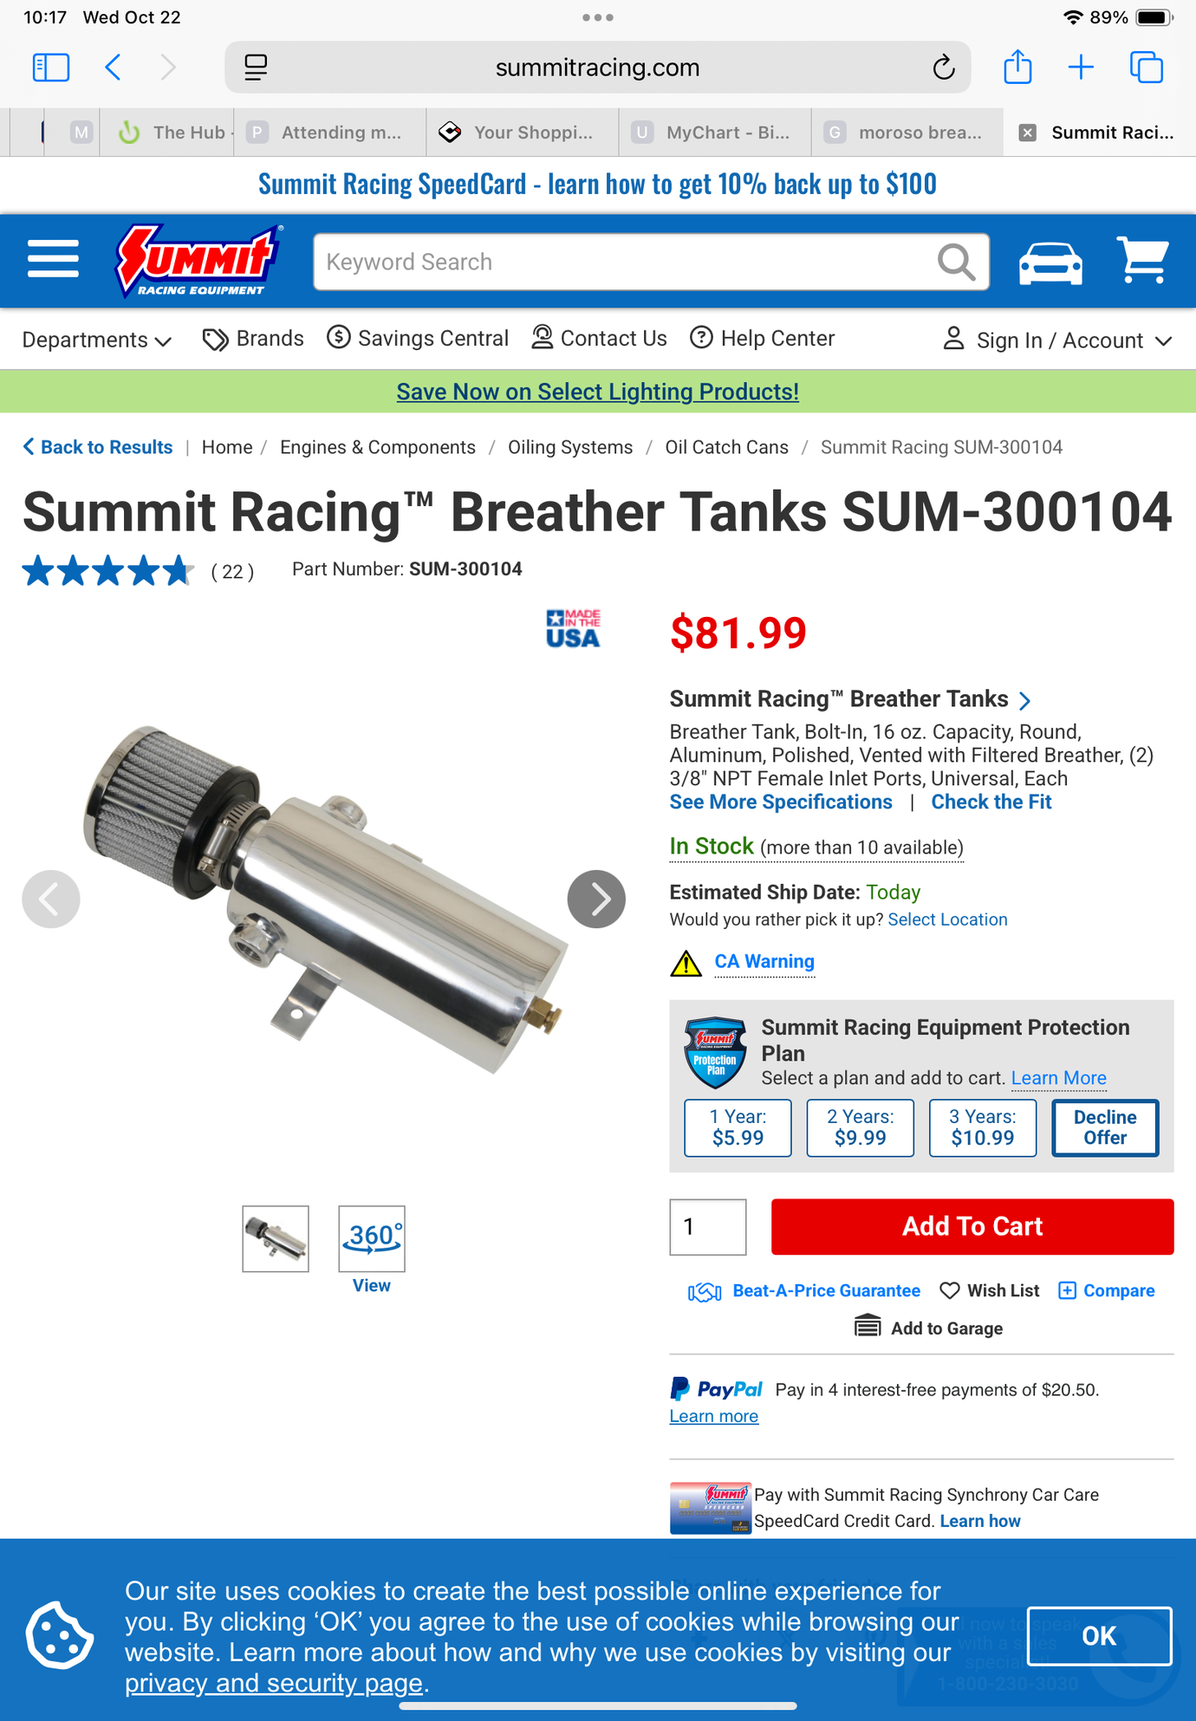Expand the Departments dropdown

click(x=97, y=340)
